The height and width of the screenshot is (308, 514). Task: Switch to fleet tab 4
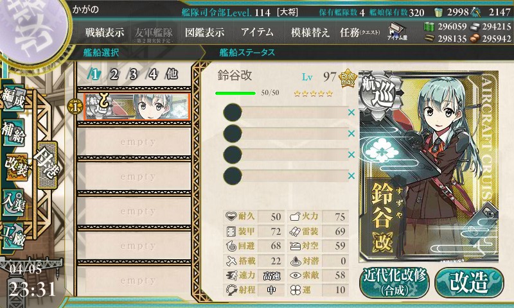[x=153, y=74]
